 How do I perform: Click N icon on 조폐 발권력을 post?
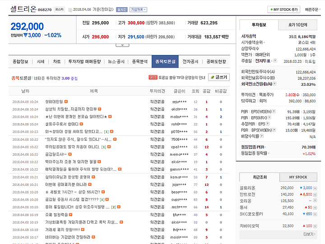point(71,214)
